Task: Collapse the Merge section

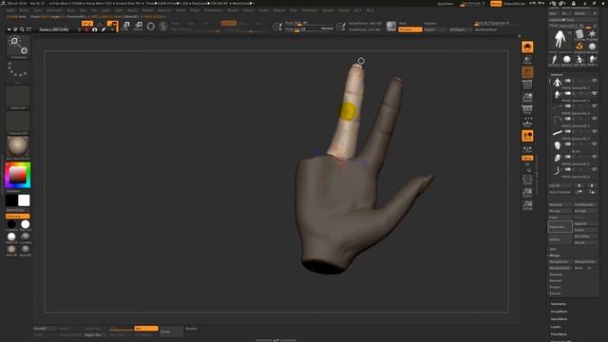Action: click(x=555, y=256)
